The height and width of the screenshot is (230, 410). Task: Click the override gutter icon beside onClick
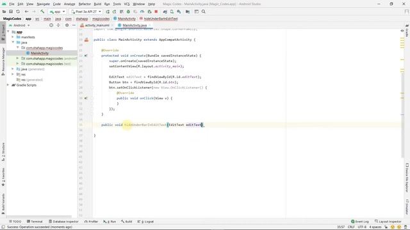coord(86,98)
